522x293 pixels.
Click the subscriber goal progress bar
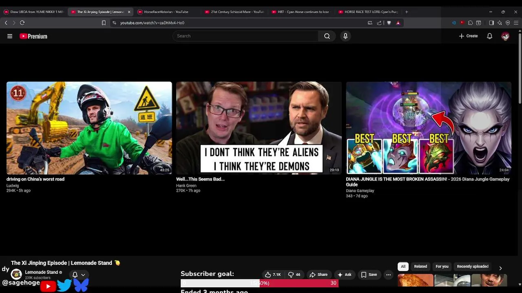pyautogui.click(x=259, y=283)
